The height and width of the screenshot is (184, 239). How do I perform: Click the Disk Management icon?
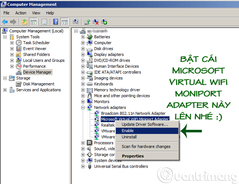click(x=19, y=84)
